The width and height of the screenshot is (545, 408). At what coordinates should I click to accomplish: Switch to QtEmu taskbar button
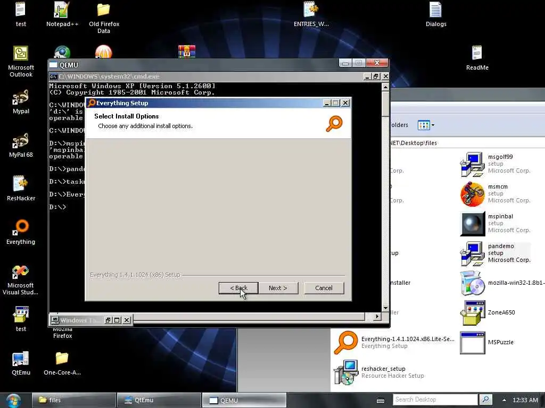tap(159, 400)
